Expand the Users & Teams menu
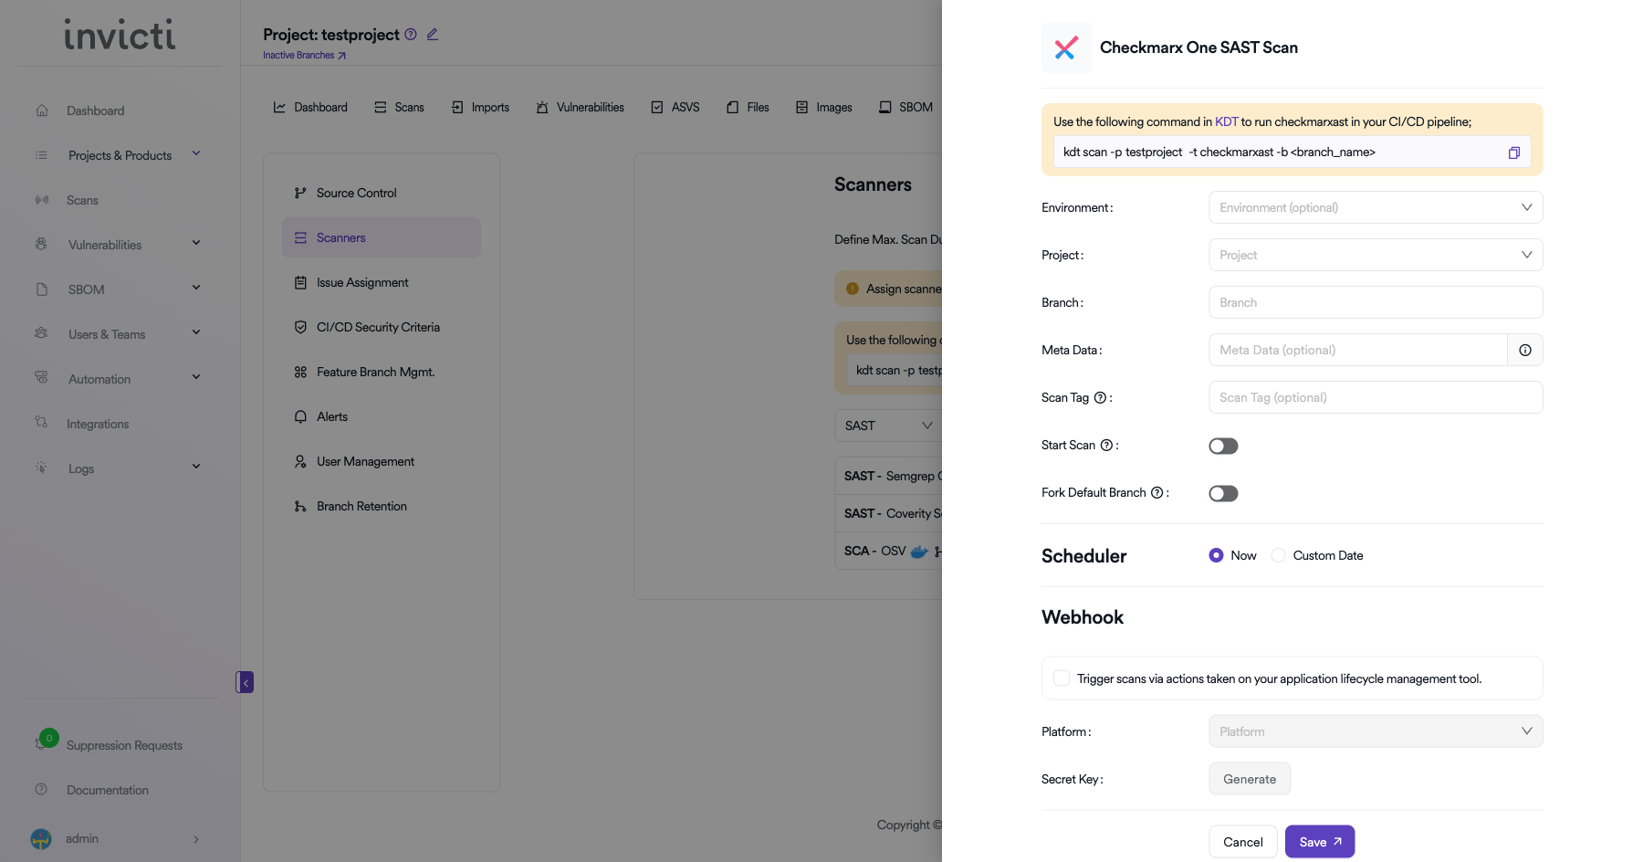The width and height of the screenshot is (1643, 862). (x=196, y=332)
